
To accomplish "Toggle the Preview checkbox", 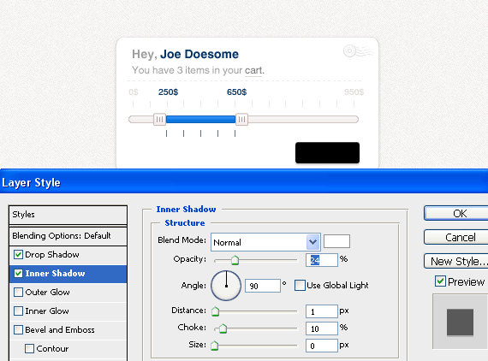I will tap(440, 281).
